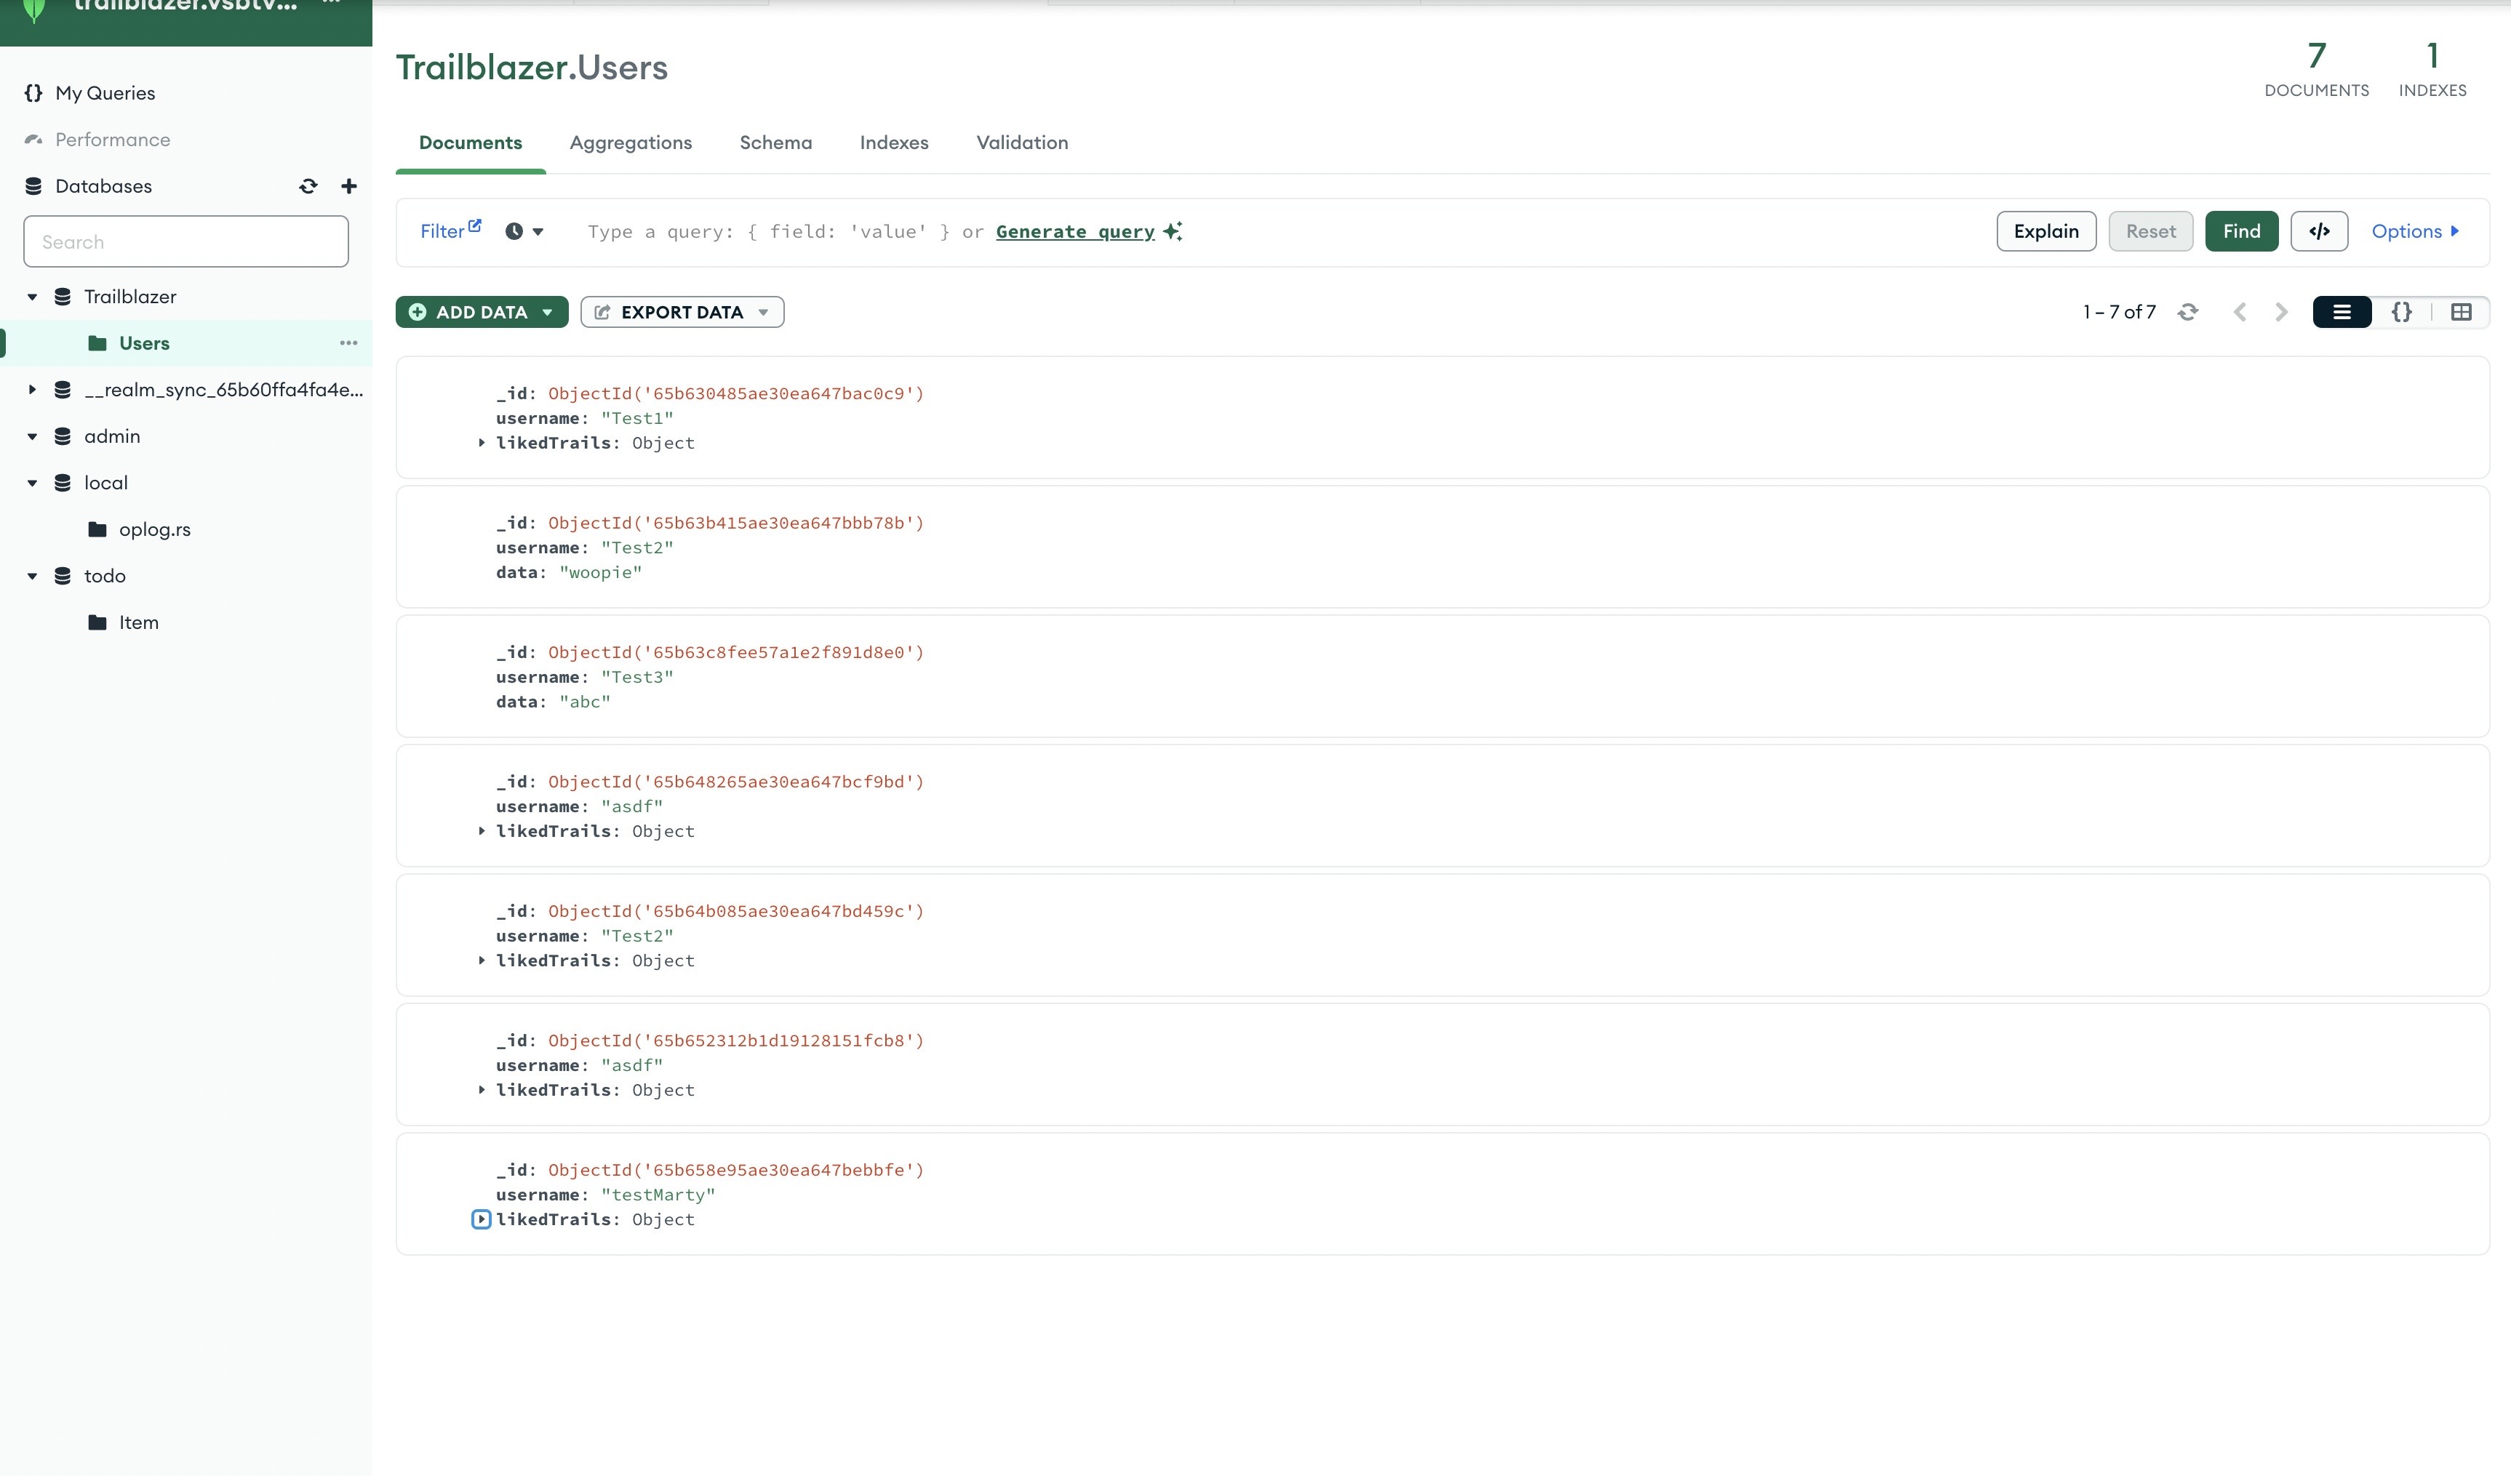Screen dimensions: 2511x1476
Task: Switch to the Aggregations tab
Action: (631, 143)
